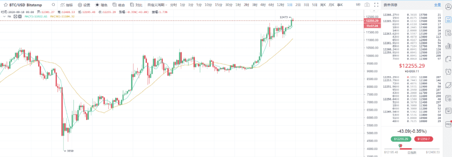Switch to the 10分 timeframe

point(208,5)
